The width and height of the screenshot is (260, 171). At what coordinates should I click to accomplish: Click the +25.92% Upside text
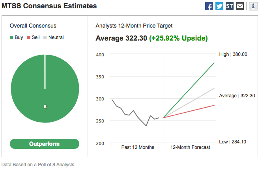178,38
